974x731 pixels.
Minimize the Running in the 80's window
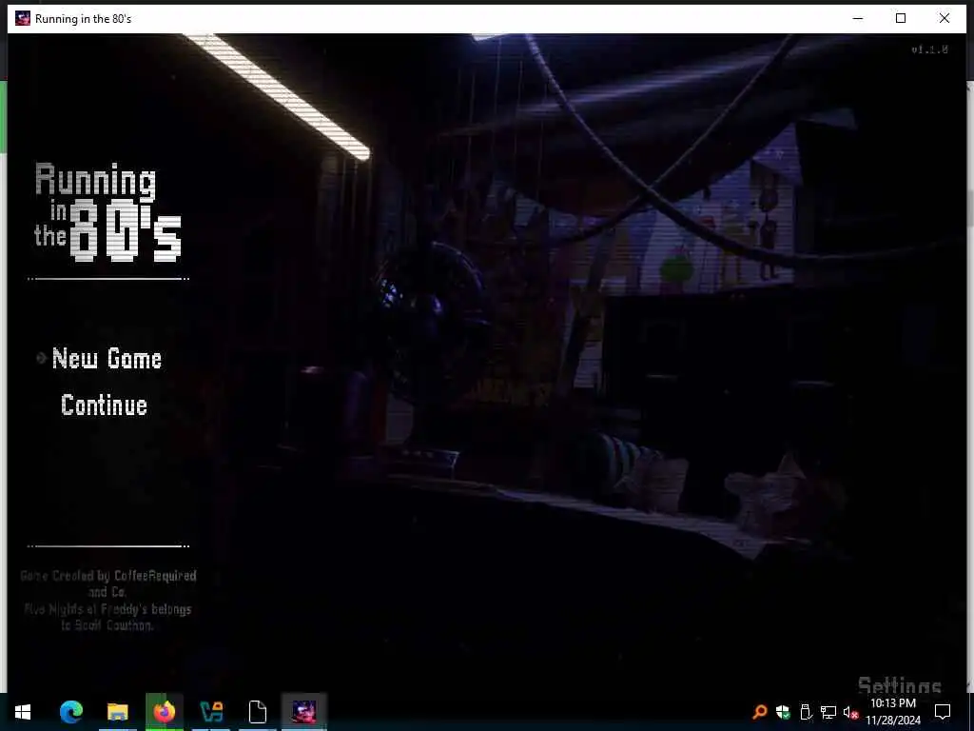coord(858,19)
